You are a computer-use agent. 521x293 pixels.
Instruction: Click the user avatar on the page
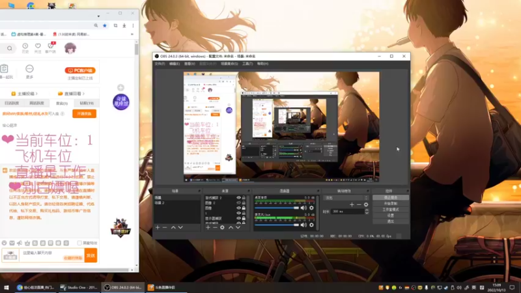coord(70,48)
